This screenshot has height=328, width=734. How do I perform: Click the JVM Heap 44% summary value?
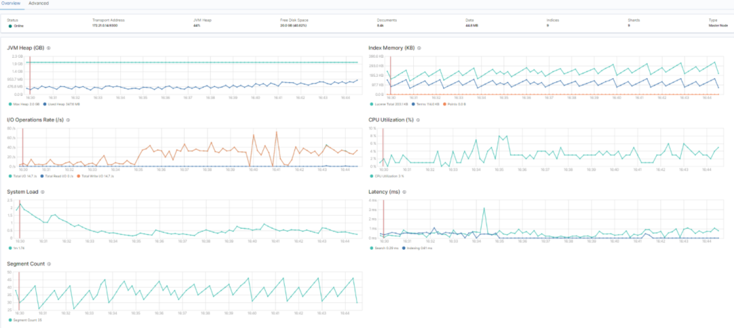tap(196, 25)
